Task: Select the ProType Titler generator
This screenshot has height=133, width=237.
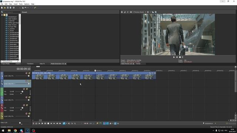Action: (x=12, y=27)
